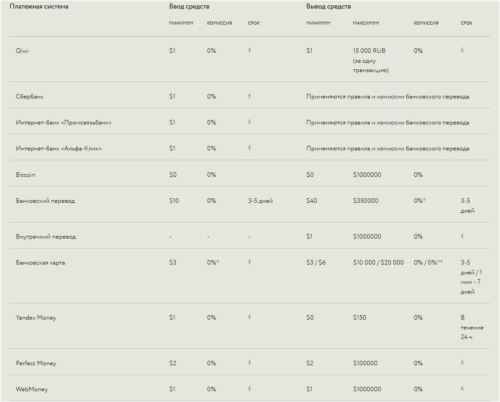The image size is (500, 402).
Task: Click Альфа-Клик deposit lightning bolt icon
Action: click(250, 148)
